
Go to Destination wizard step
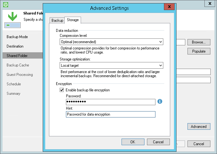[x=15, y=46]
